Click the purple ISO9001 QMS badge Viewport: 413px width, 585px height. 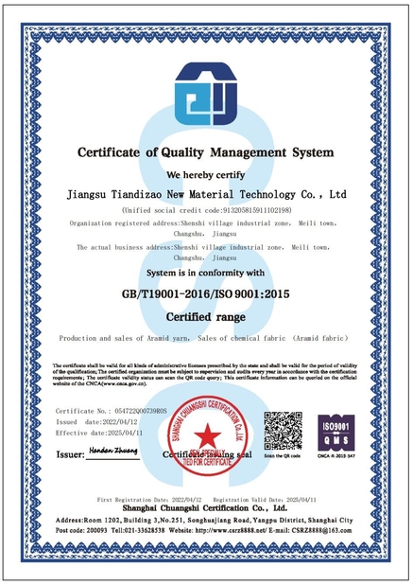(x=336, y=433)
